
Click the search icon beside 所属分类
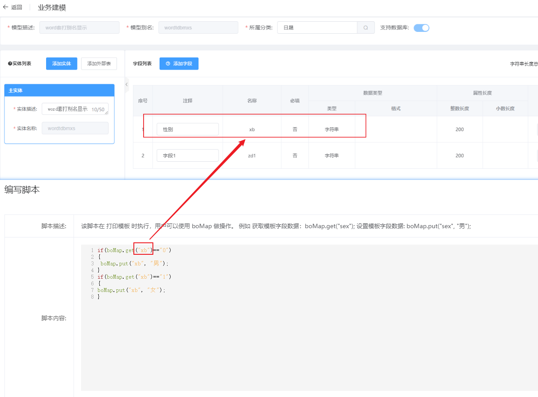click(366, 27)
